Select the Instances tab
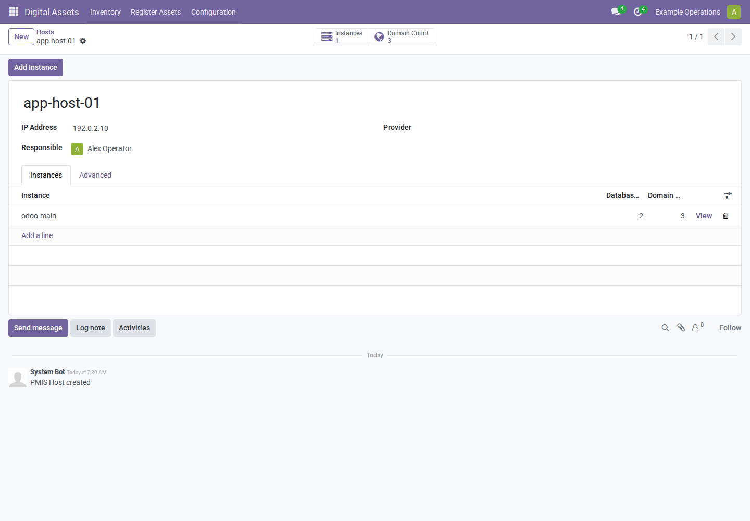Viewport: 750px width, 521px height. click(46, 175)
